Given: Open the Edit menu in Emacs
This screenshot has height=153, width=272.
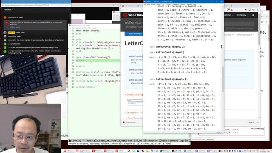Looking at the screenshot, I should [x=74, y=28].
